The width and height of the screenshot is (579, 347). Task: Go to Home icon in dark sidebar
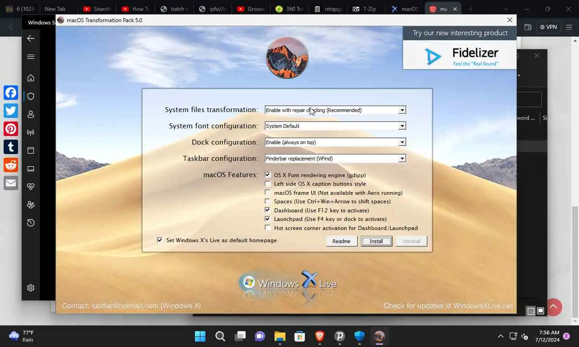coord(31,78)
